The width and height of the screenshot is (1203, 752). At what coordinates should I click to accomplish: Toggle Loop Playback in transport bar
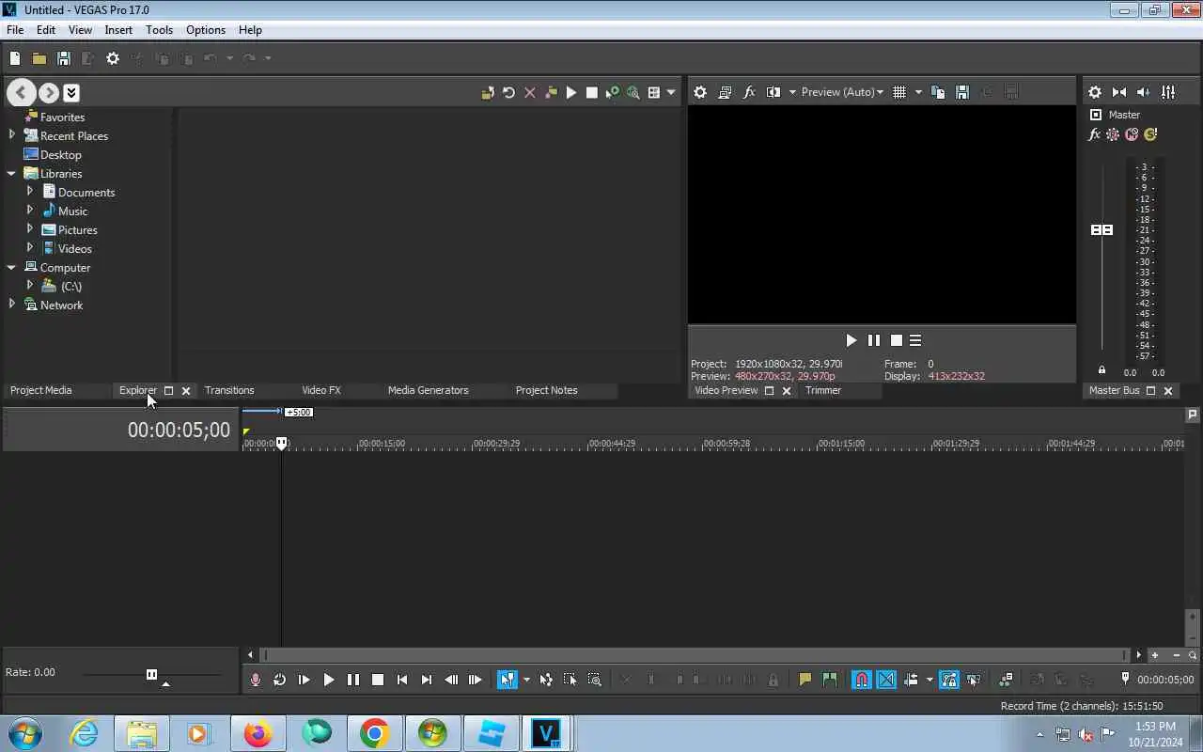pos(279,680)
